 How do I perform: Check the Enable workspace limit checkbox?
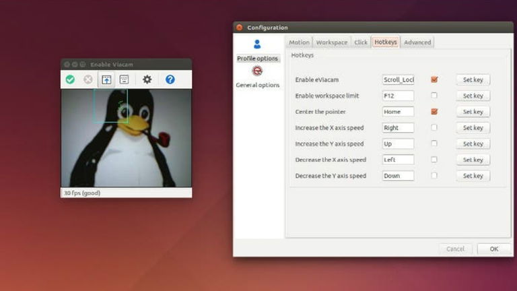point(434,96)
